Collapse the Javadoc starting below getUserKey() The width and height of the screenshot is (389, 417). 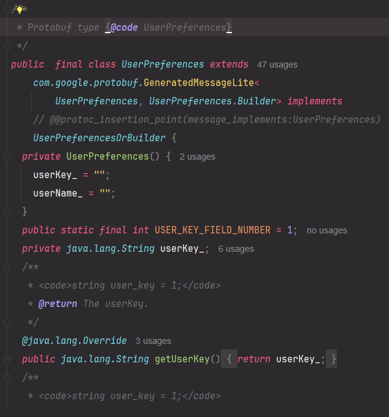7,378
